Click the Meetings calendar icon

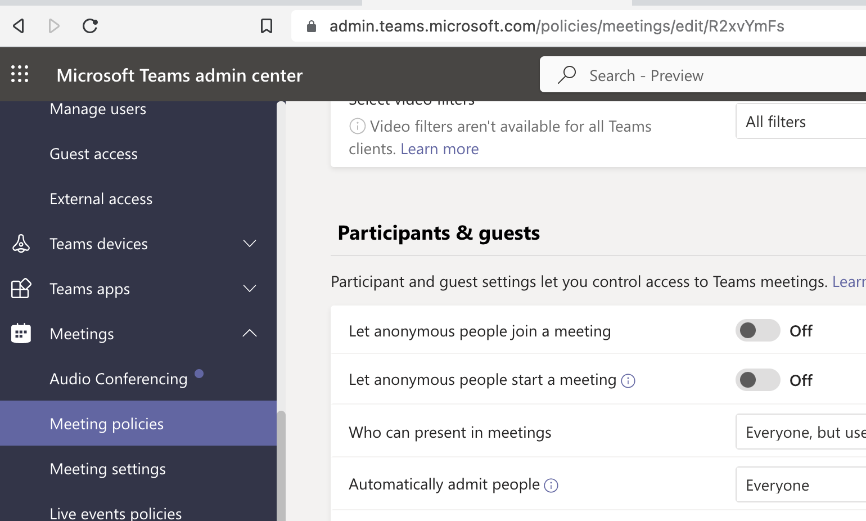pyautogui.click(x=21, y=333)
